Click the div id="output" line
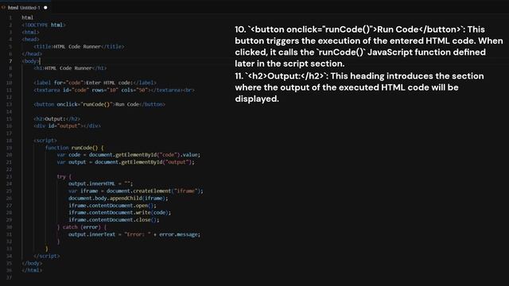The width and height of the screenshot is (509, 286). pyautogui.click(x=67, y=126)
